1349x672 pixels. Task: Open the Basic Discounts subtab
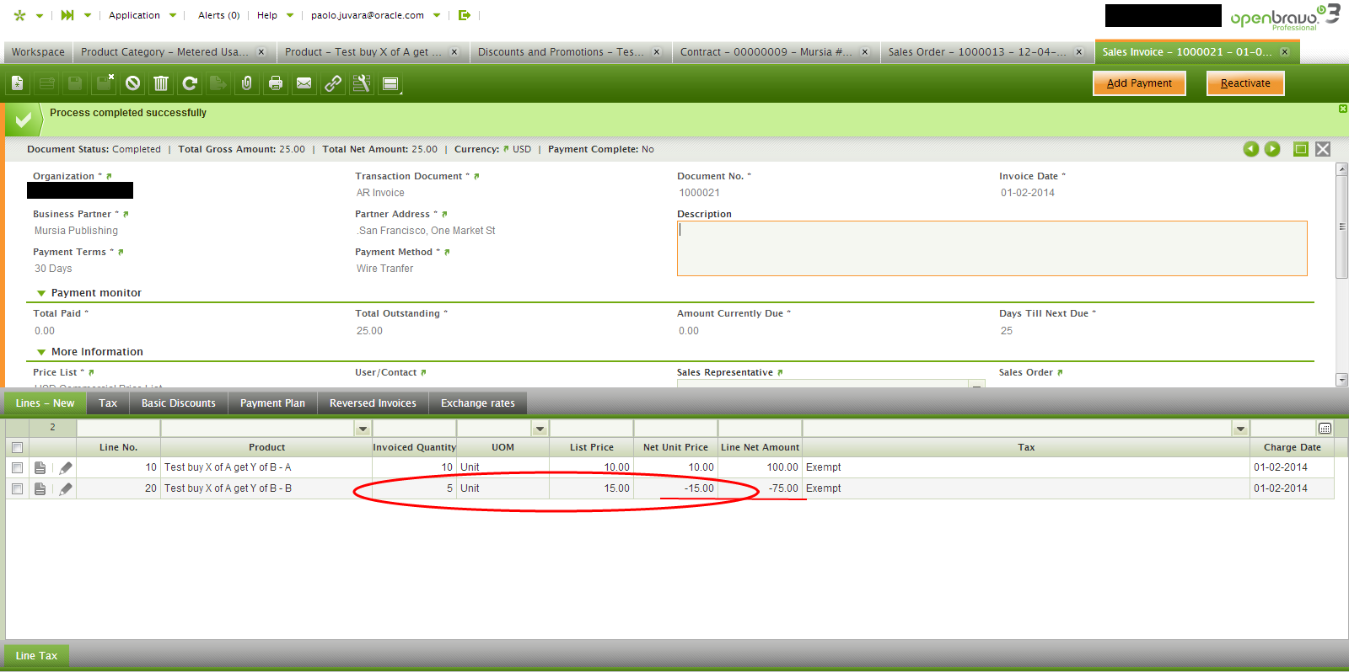(x=179, y=403)
